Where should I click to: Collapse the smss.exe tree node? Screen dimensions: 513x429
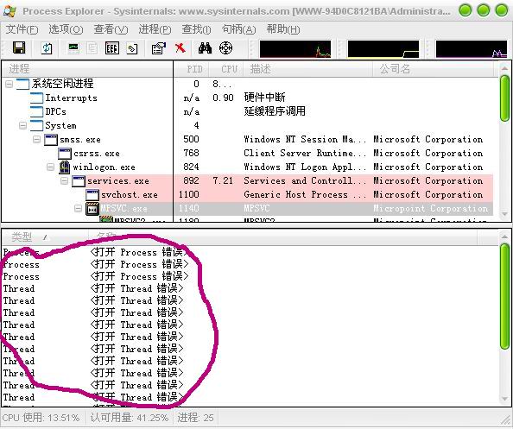tap(37, 140)
